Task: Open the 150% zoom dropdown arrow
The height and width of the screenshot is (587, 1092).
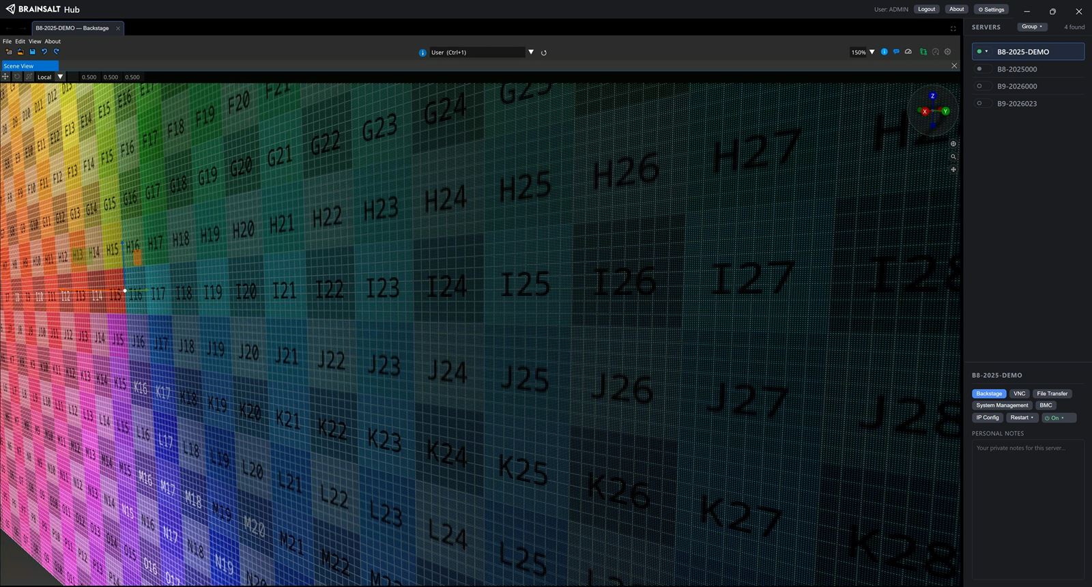Action: pyautogui.click(x=872, y=52)
